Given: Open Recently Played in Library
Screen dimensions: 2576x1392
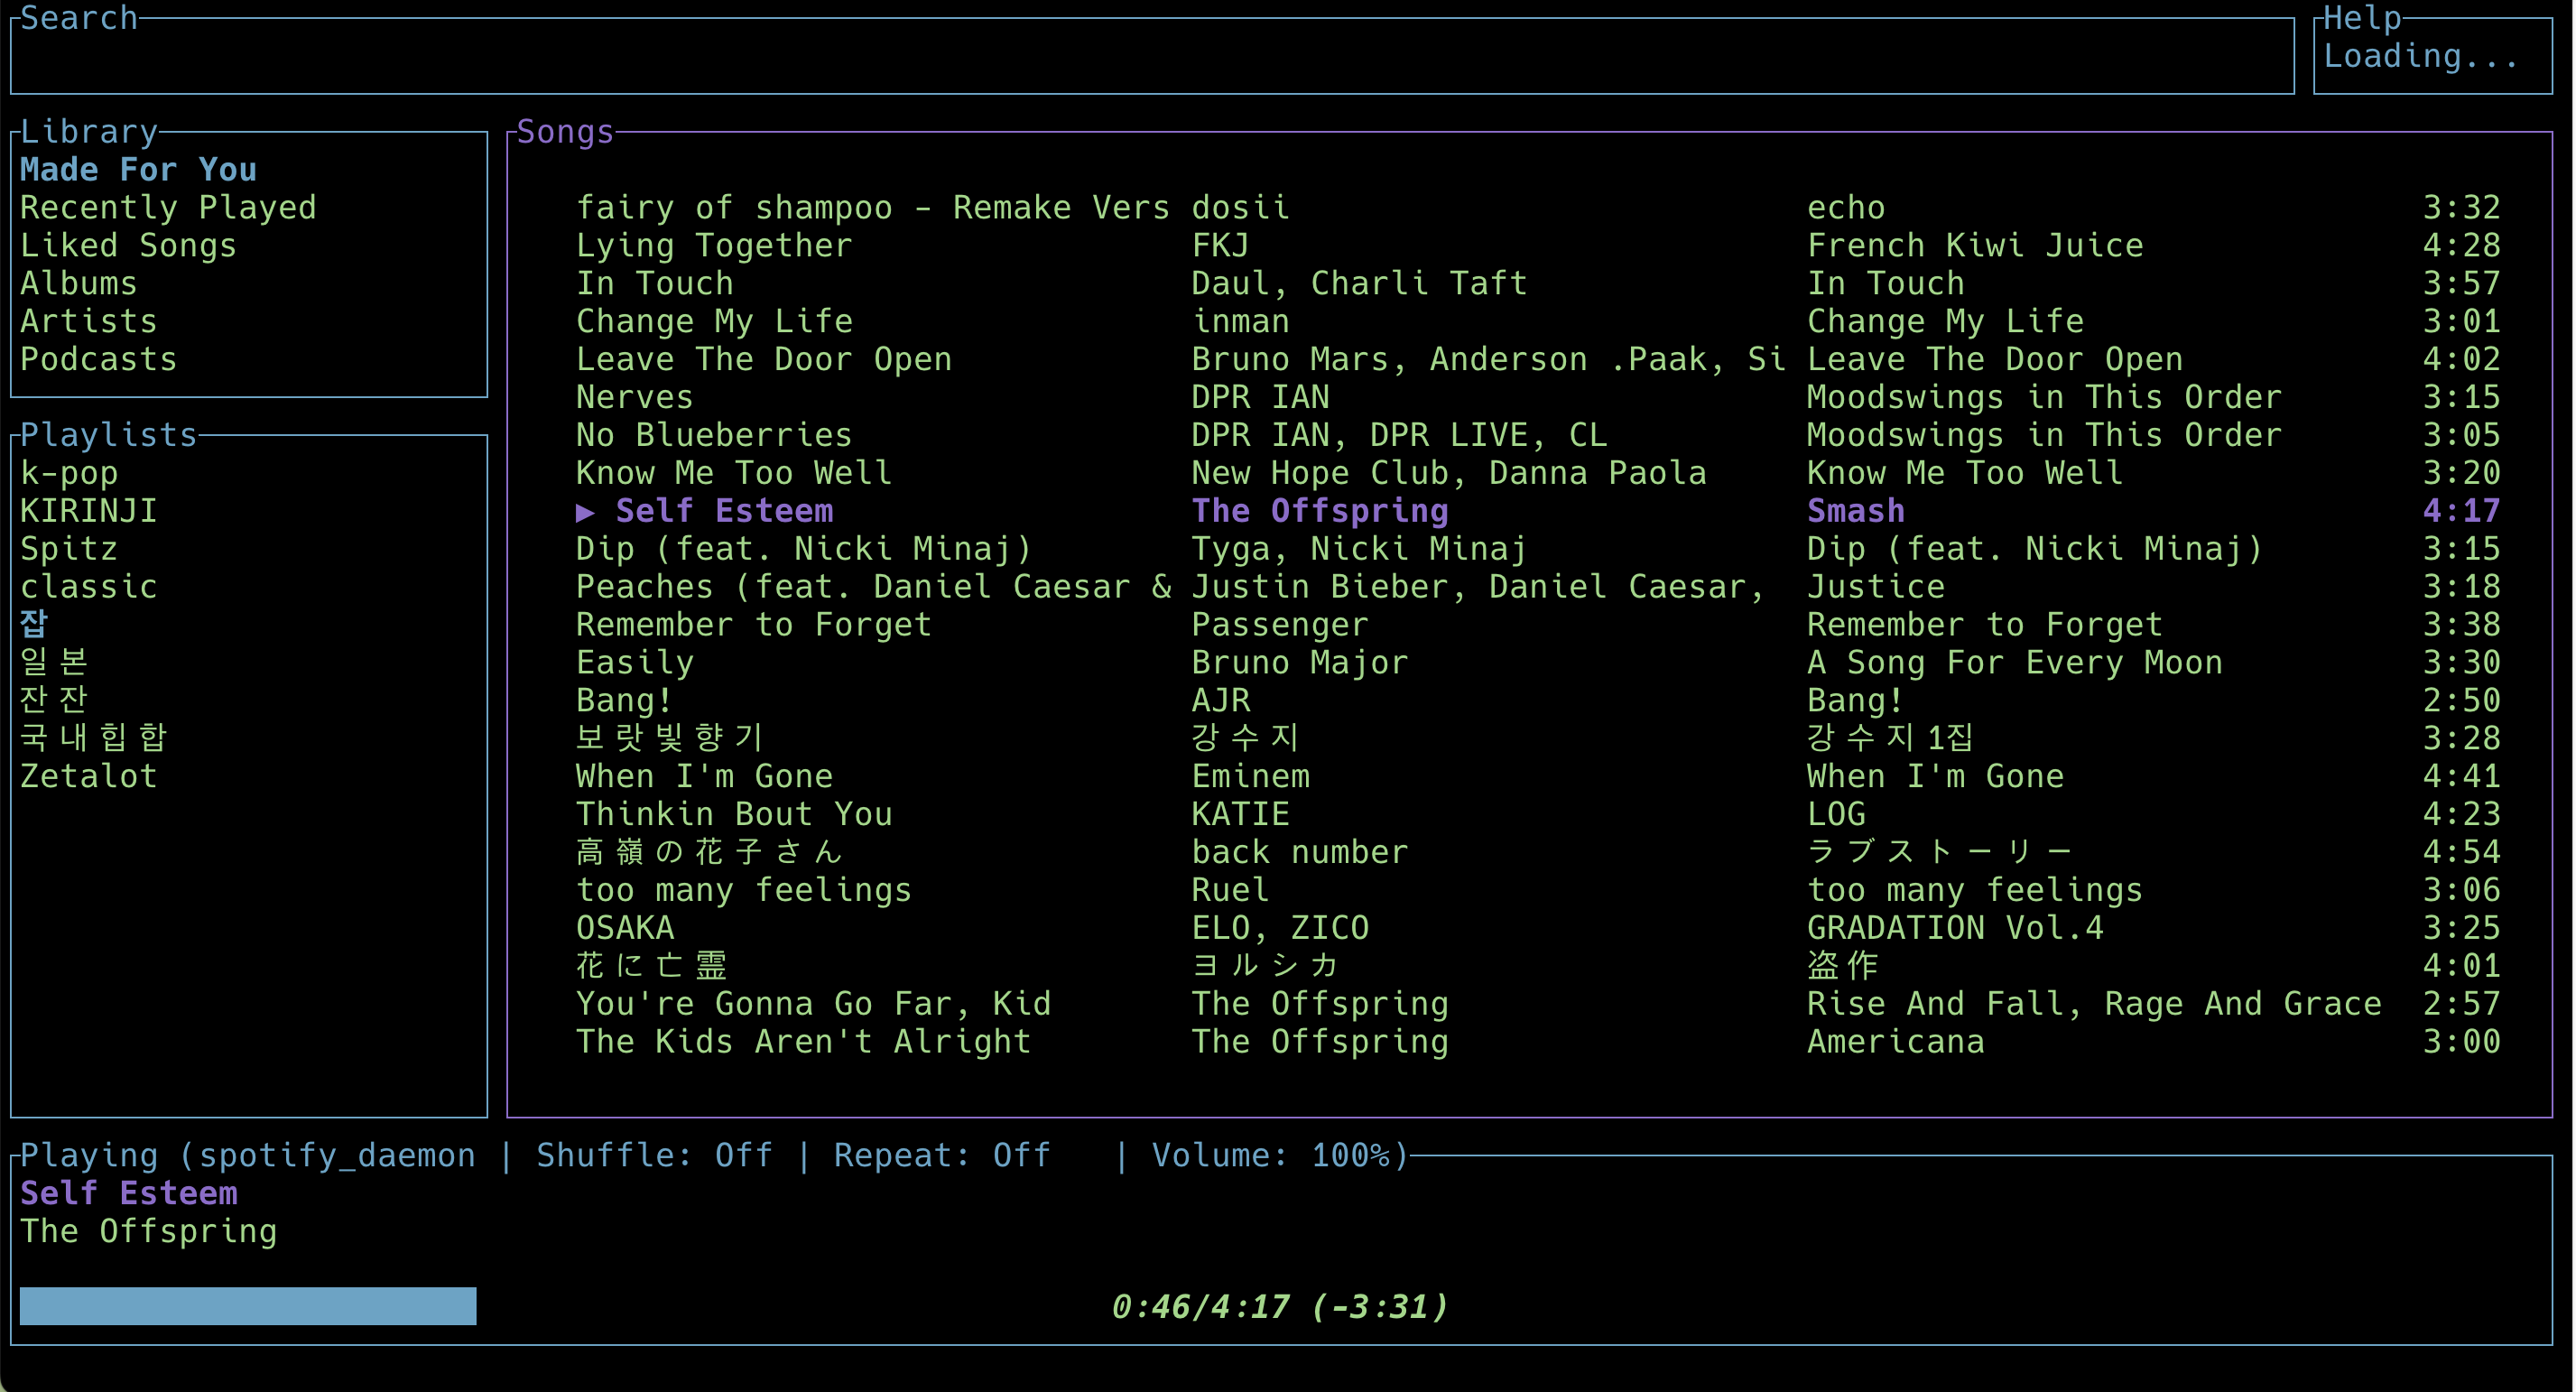Looking at the screenshot, I should pos(168,208).
